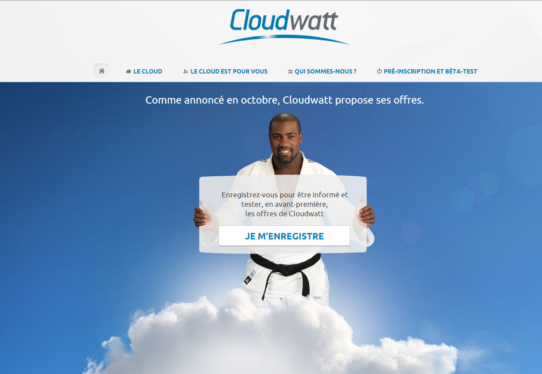The width and height of the screenshot is (542, 374).
Task: Open the LE CLOUD menu item
Action: pos(144,71)
